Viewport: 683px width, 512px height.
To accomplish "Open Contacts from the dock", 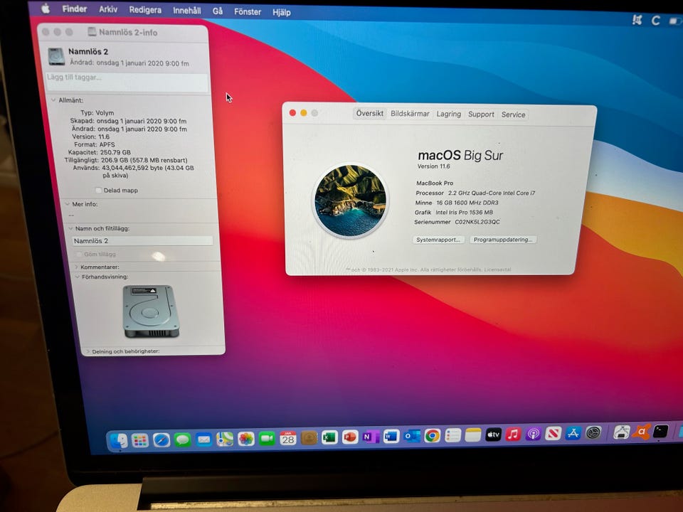I will [309, 437].
